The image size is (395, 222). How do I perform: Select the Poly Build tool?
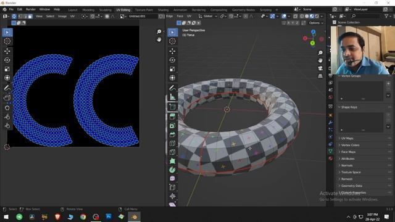tap(173, 161)
